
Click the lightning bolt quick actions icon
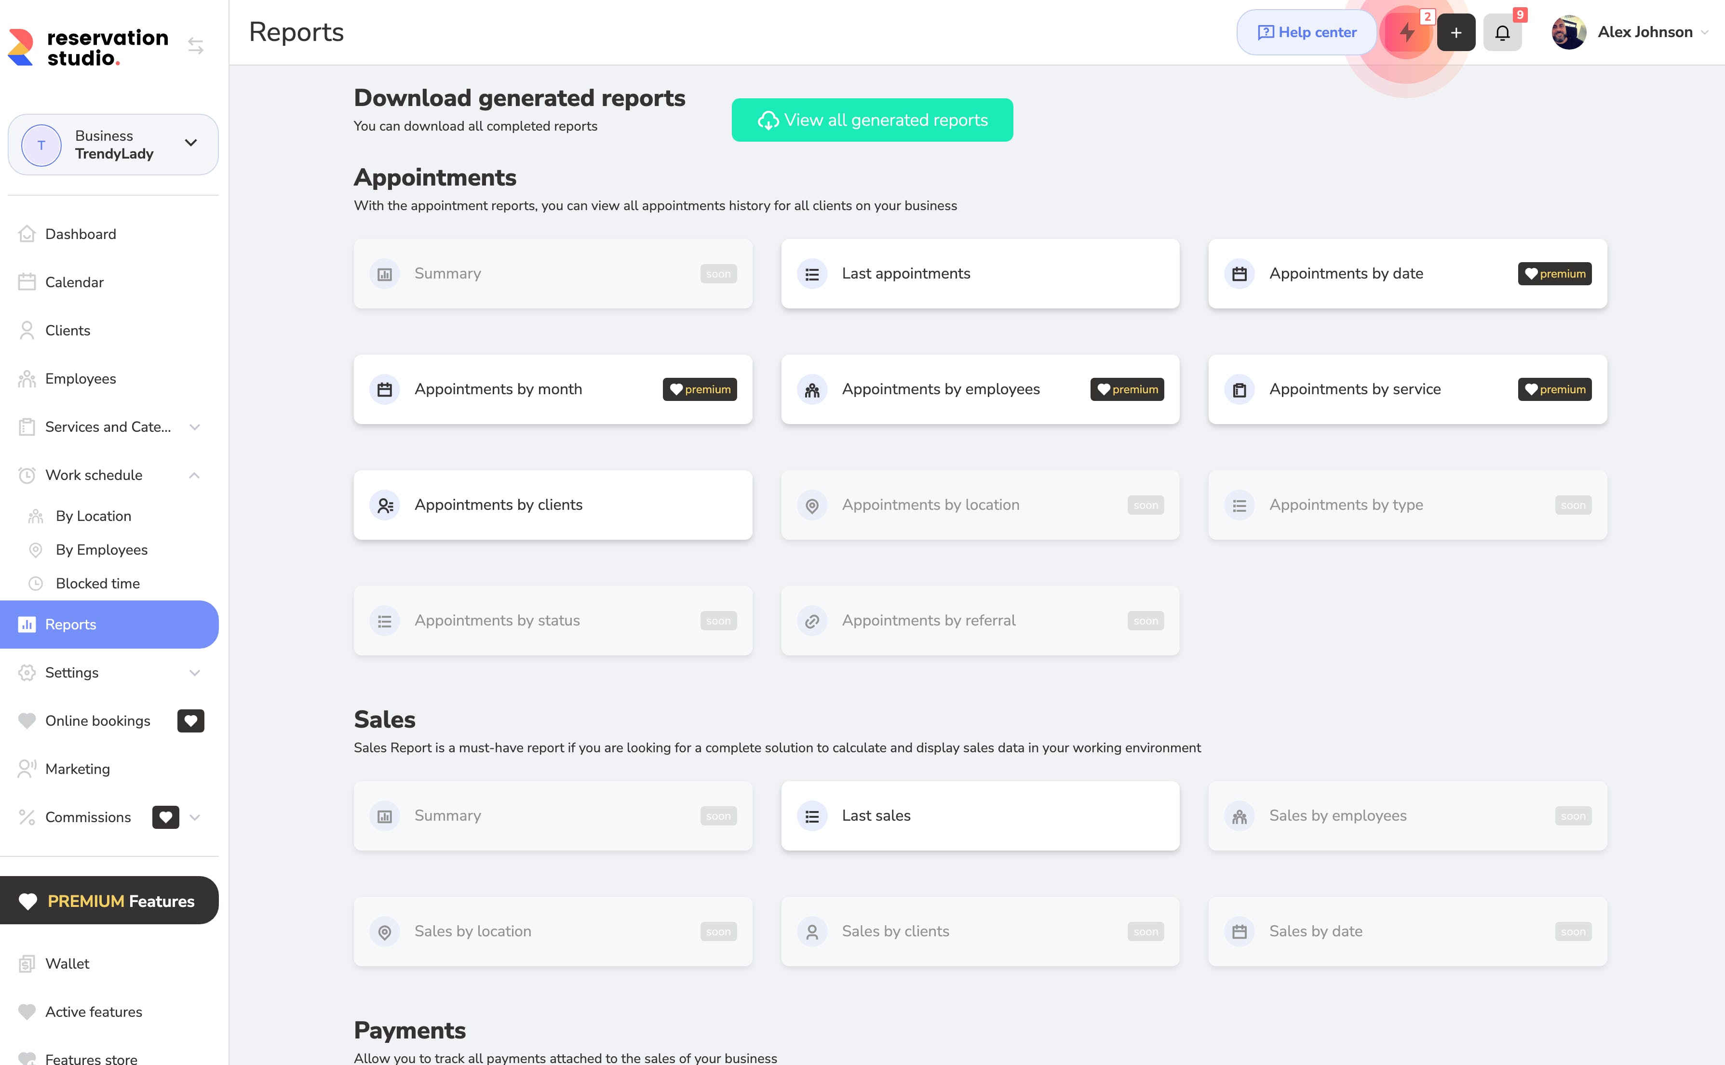pos(1406,32)
